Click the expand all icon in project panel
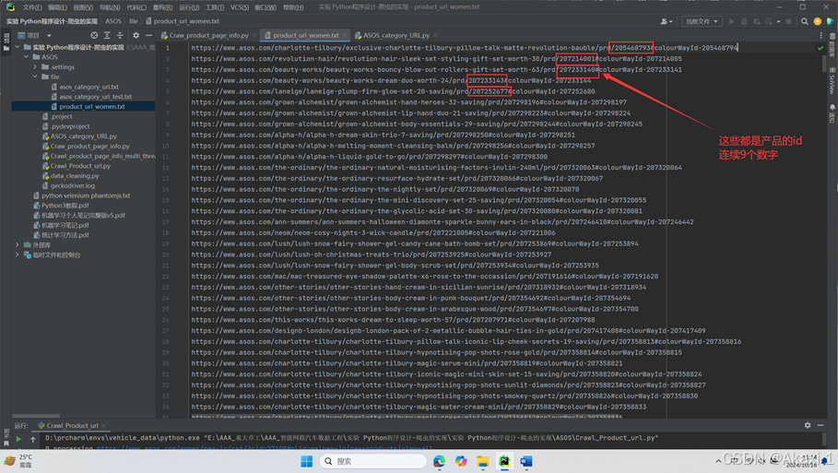This screenshot has width=838, height=473. (x=107, y=35)
